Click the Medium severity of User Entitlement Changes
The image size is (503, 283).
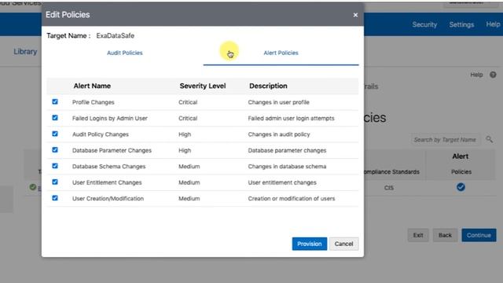[x=189, y=182]
